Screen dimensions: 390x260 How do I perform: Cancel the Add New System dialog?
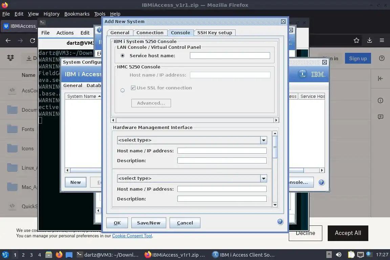(x=185, y=223)
